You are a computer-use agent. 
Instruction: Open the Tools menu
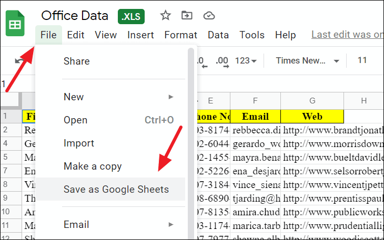click(252, 35)
